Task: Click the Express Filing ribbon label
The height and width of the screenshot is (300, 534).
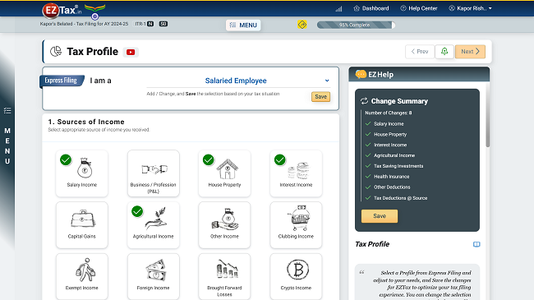Action: point(62,81)
